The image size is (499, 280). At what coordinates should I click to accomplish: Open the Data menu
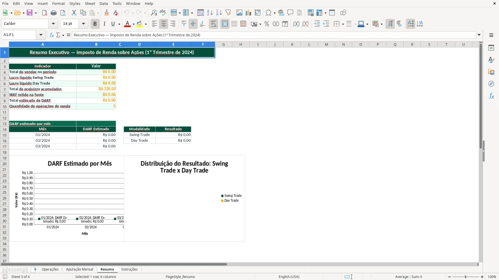104,3
